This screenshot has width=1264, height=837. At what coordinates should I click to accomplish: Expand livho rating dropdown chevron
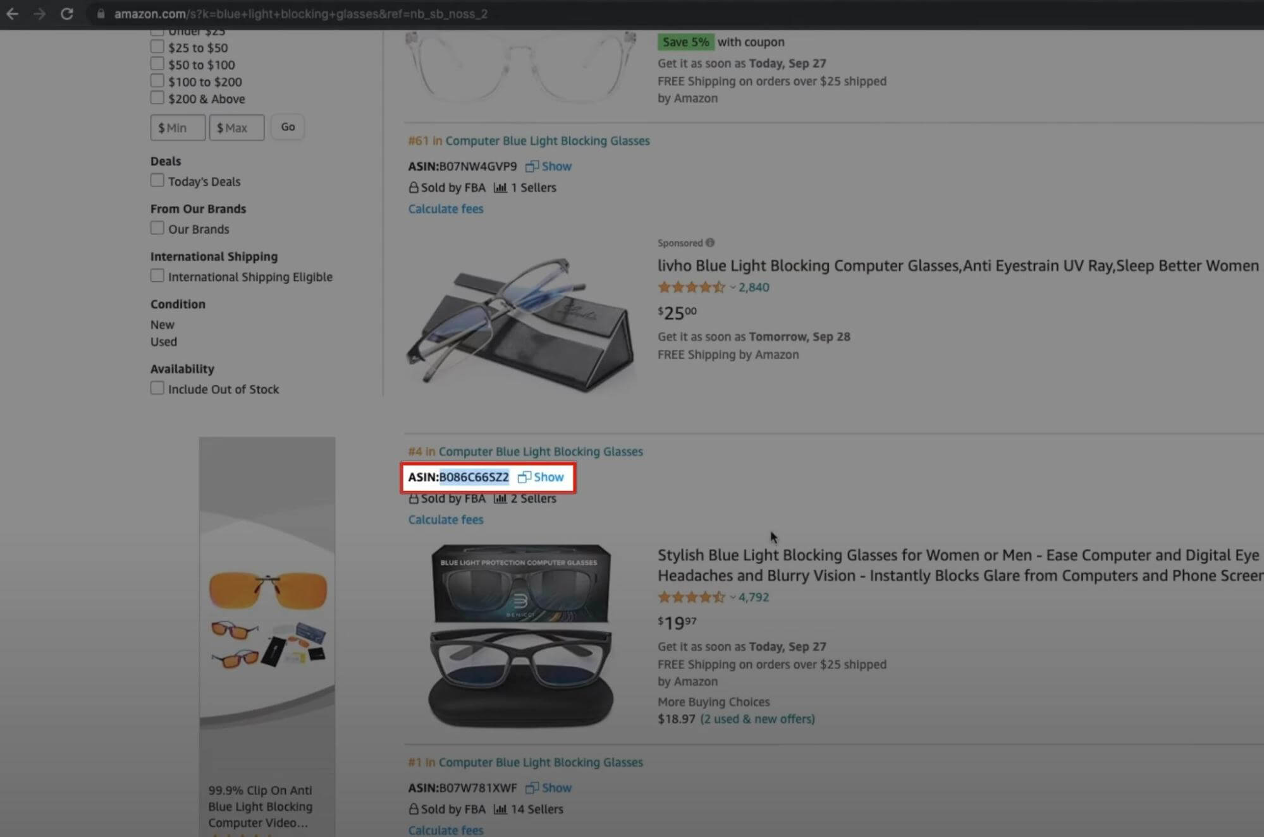click(732, 287)
